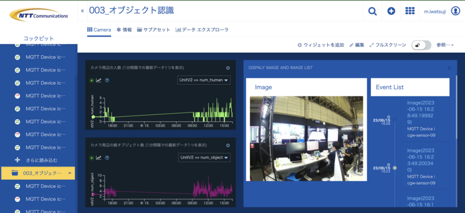Open UnitV2 => num_human dropdown
The height and width of the screenshot is (213, 465).
point(204,80)
